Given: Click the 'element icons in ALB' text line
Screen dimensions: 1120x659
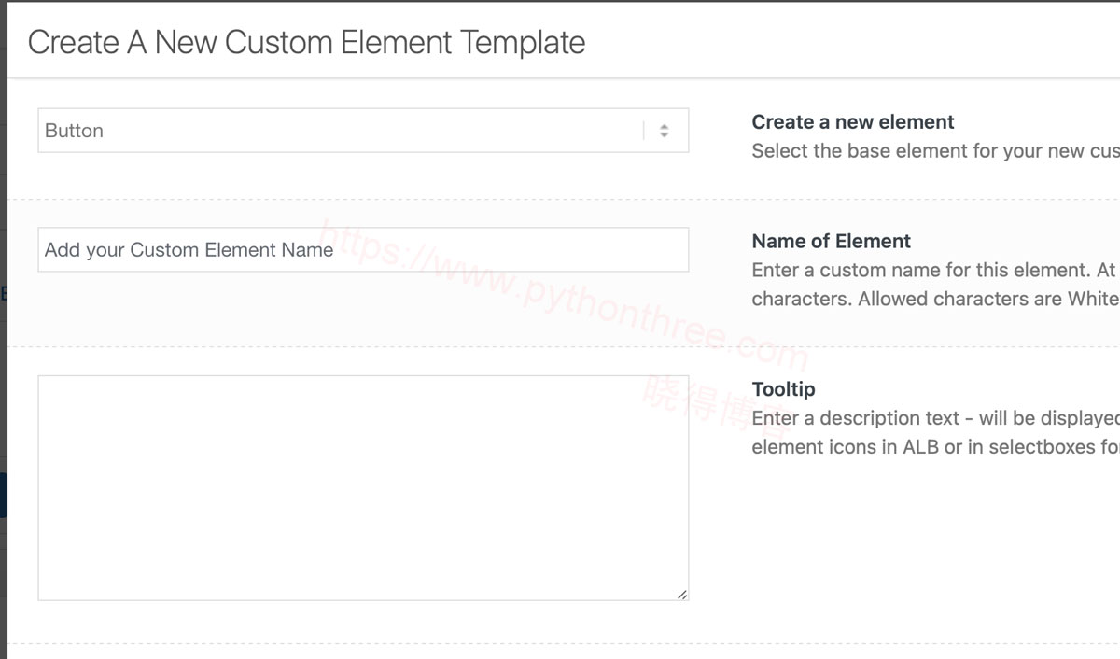Looking at the screenshot, I should [935, 447].
